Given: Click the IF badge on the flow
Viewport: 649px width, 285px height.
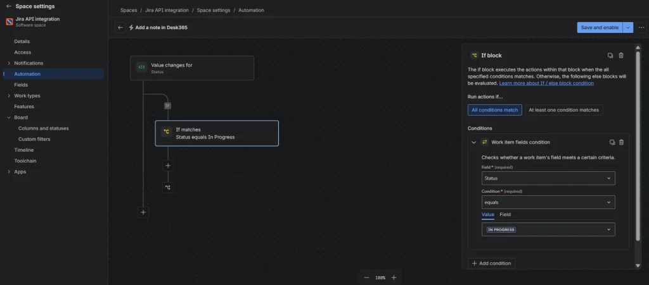Looking at the screenshot, I should click(x=167, y=106).
